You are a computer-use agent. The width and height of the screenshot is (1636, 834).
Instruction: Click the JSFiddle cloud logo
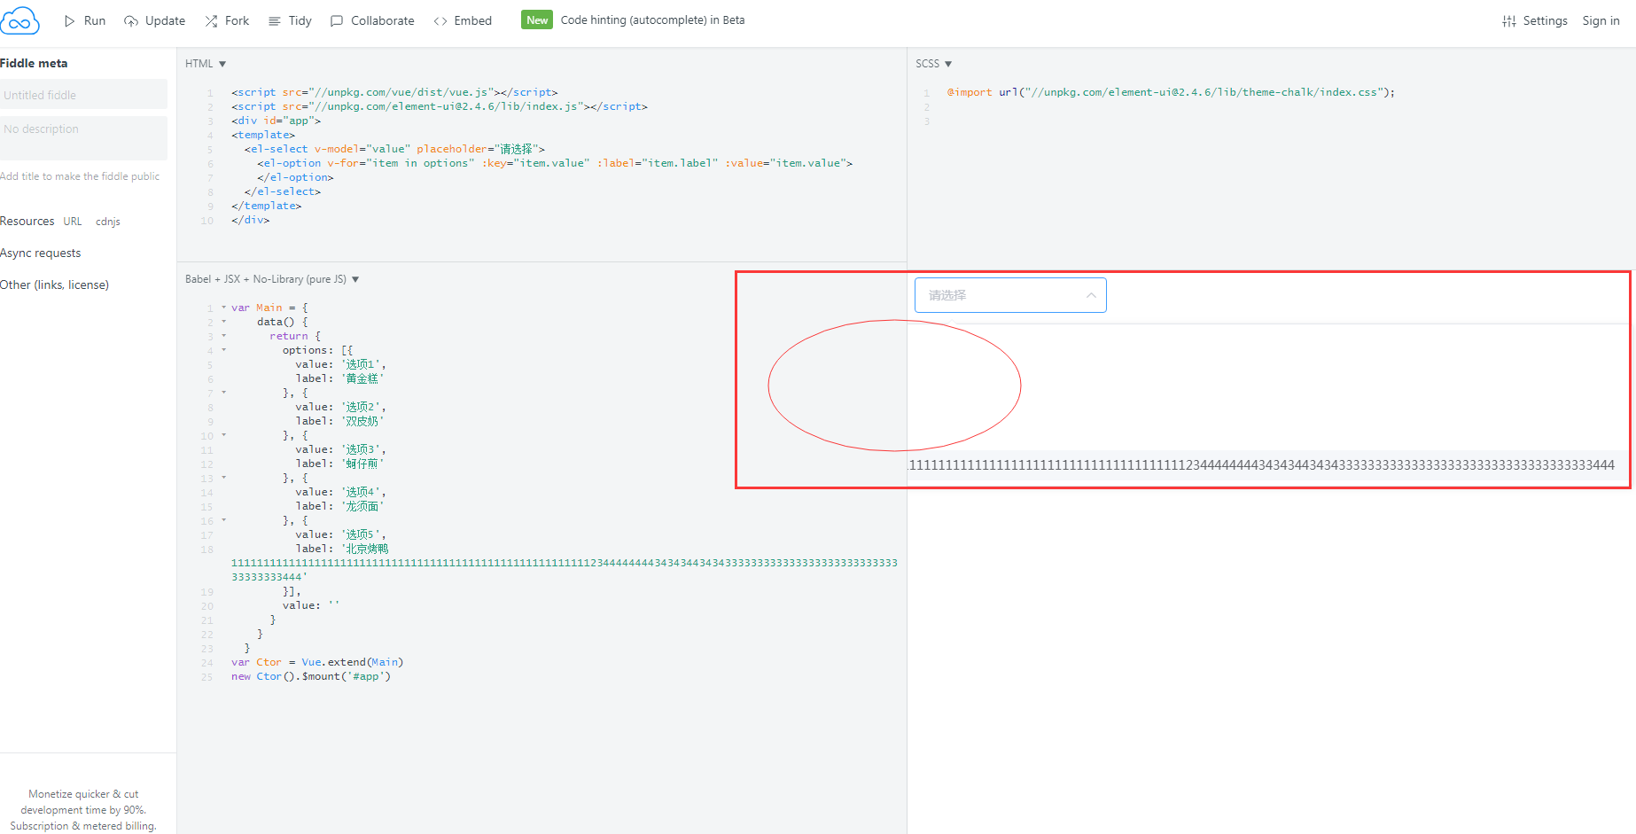(20, 19)
